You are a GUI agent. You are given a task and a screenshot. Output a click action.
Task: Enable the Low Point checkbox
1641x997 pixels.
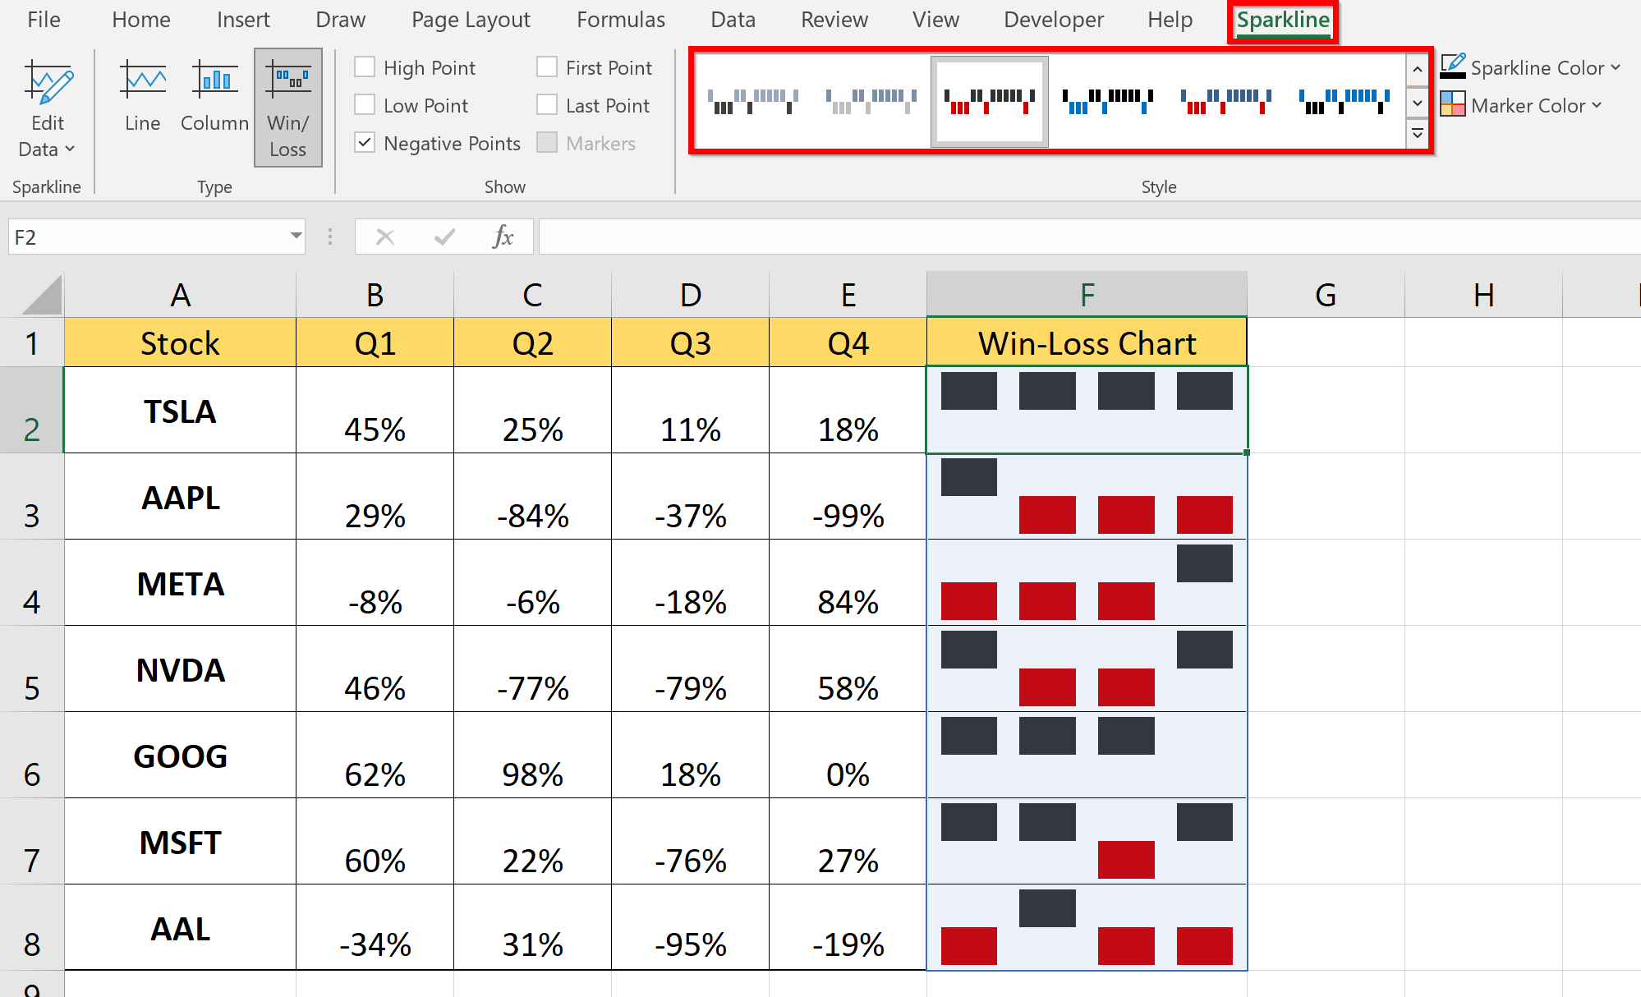click(x=365, y=104)
